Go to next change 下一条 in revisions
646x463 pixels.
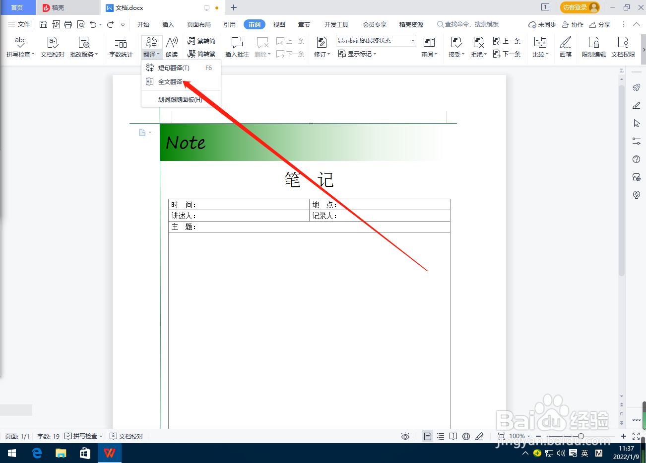click(x=507, y=54)
